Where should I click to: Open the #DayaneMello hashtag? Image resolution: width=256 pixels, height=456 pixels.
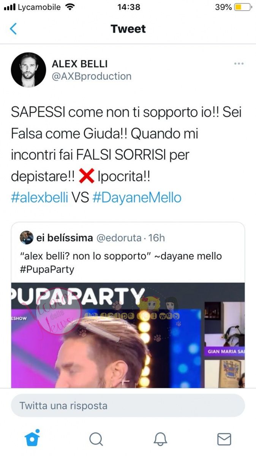[137, 198]
